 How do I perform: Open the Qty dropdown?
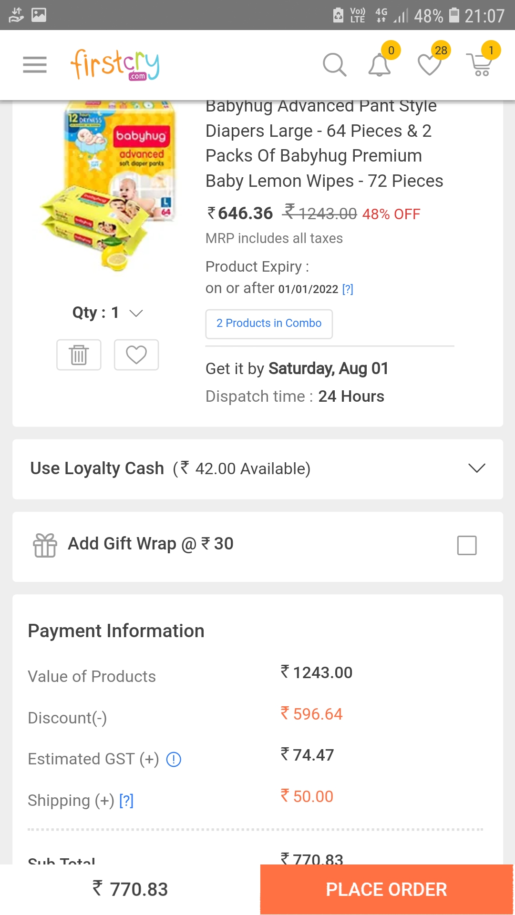pyautogui.click(x=108, y=313)
